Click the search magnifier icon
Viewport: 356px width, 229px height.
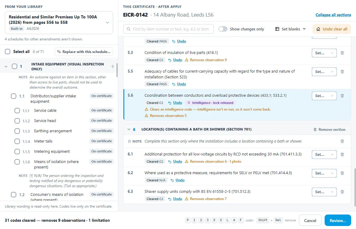(x=129, y=29)
